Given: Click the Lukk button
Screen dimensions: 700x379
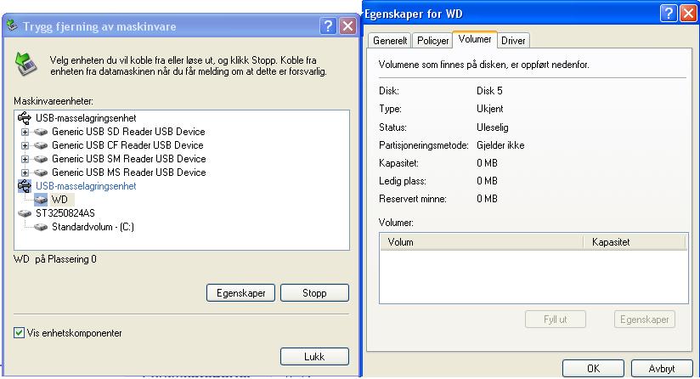Looking at the screenshot, I should [x=314, y=357].
